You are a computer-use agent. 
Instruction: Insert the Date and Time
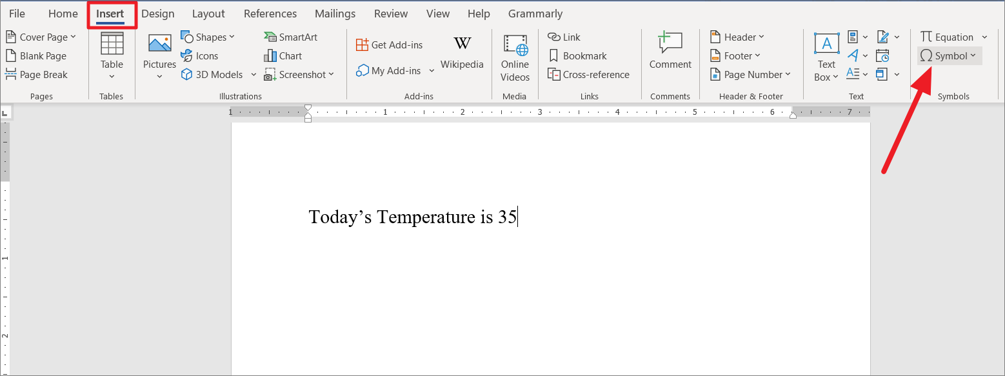[x=882, y=57]
